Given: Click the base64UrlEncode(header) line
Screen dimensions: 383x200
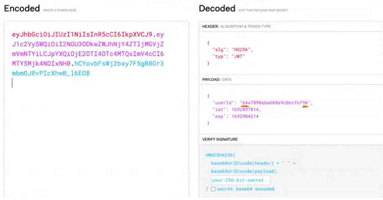Looking at the screenshot, I should [x=253, y=163].
